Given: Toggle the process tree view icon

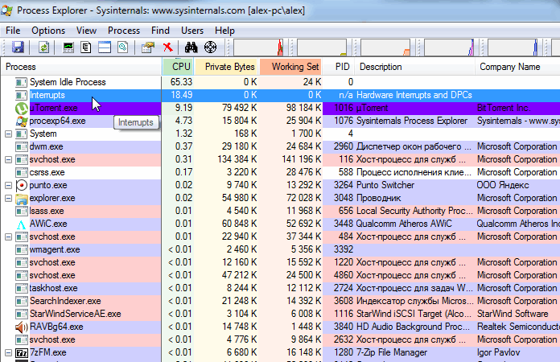Looking at the screenshot, I should click(x=86, y=47).
